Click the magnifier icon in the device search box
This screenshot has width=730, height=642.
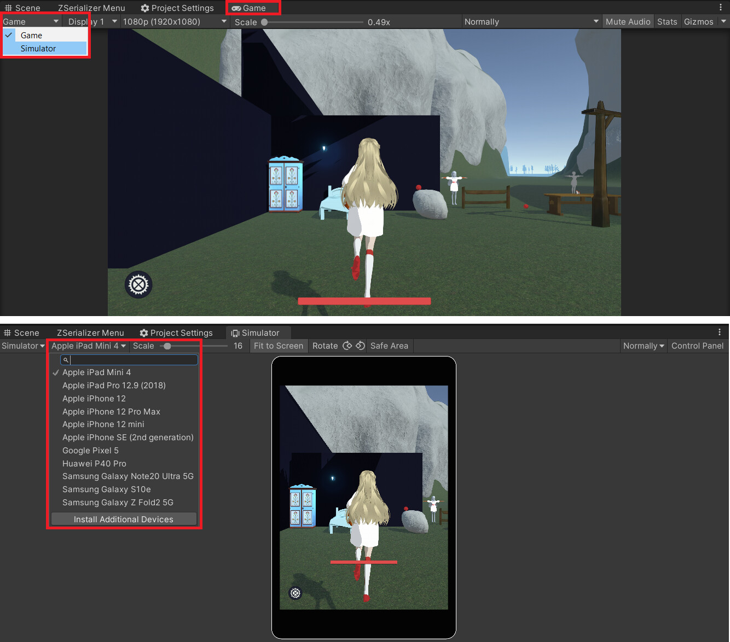[66, 360]
